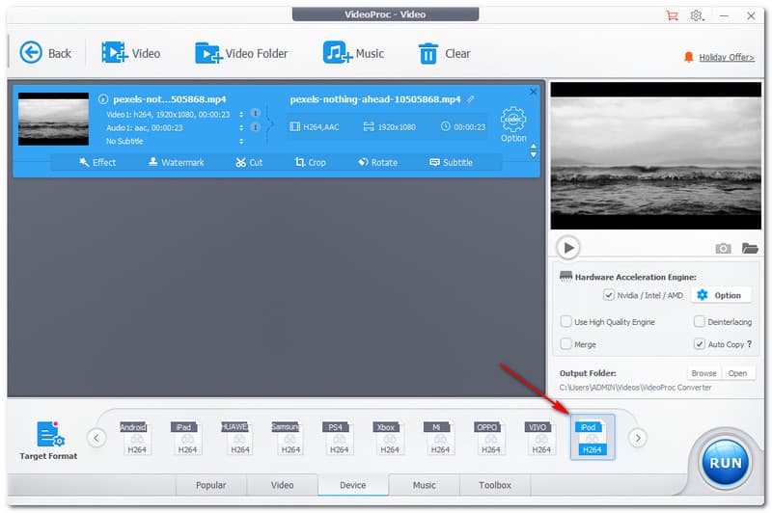This screenshot has width=772, height=513.
Task: Switch to the Toolbox tab
Action: 495,485
